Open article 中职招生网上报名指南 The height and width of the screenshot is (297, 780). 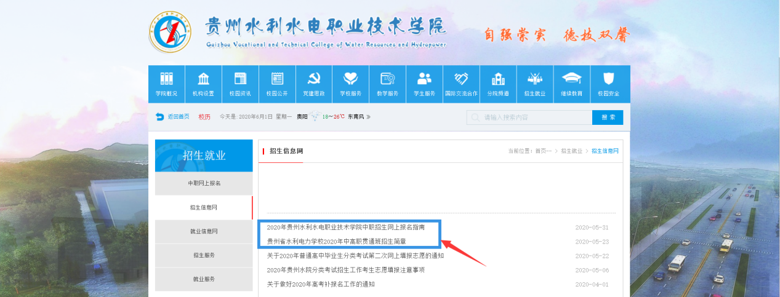[x=345, y=228]
